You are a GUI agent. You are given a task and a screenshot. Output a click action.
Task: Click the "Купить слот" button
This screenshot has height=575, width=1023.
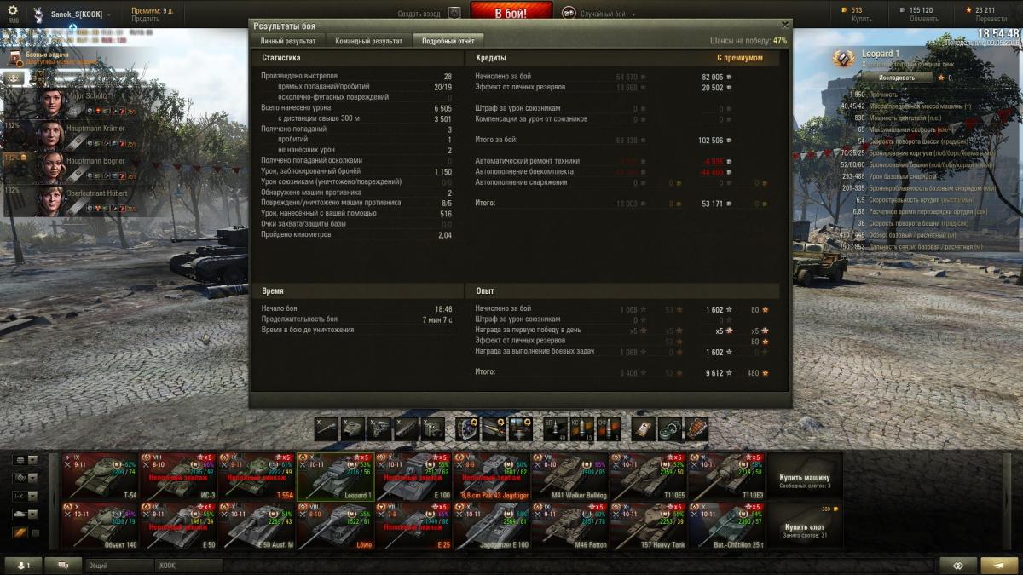pos(805,526)
